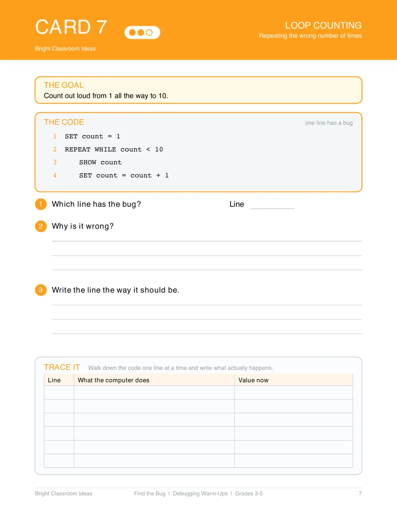
Task: Click 'Which line has the bug?' question
Action: point(96,204)
